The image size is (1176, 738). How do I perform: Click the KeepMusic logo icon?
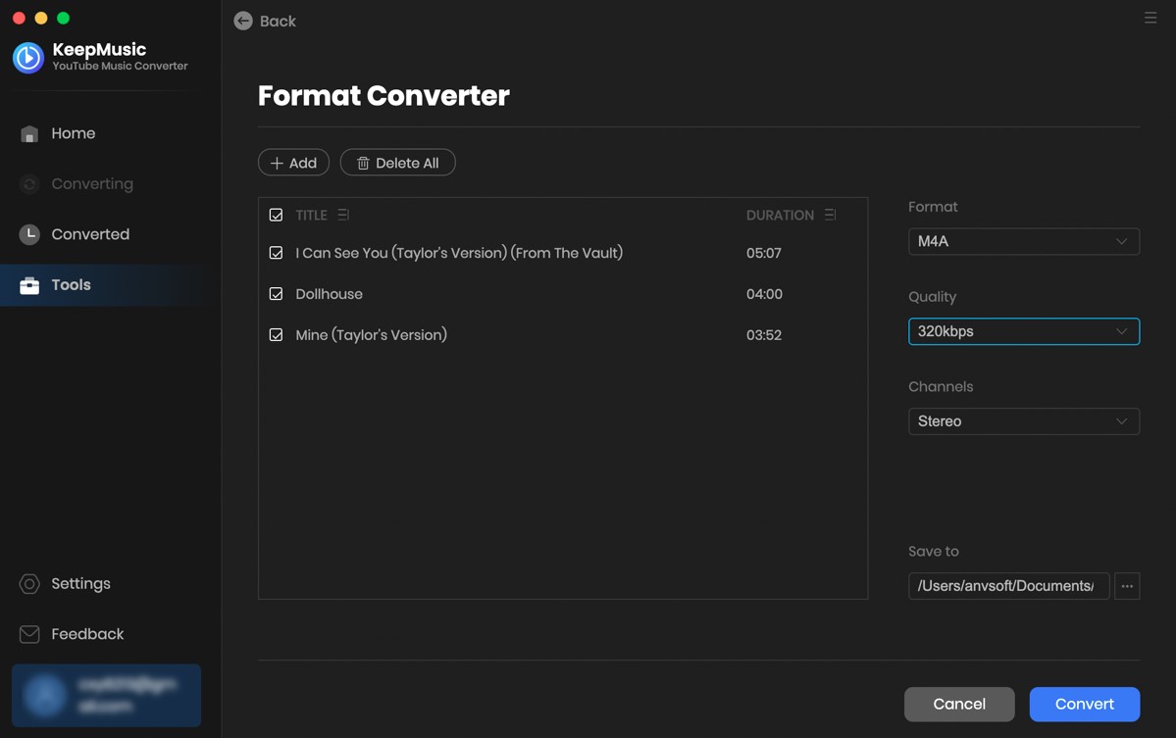pyautogui.click(x=28, y=57)
